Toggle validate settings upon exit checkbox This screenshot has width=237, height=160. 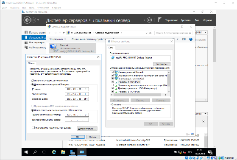[x=33, y=128]
